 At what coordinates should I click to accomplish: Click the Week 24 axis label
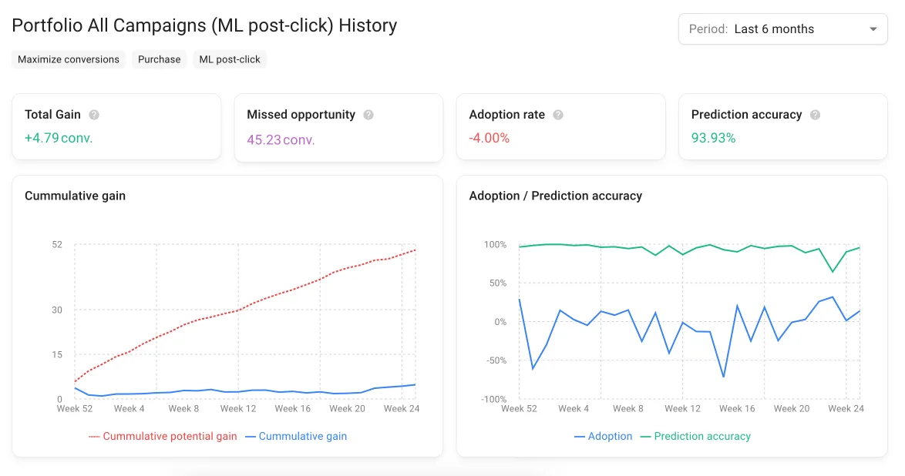pyautogui.click(x=402, y=408)
